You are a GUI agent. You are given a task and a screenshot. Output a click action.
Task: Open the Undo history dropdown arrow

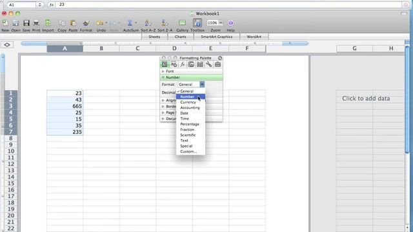pos(106,23)
